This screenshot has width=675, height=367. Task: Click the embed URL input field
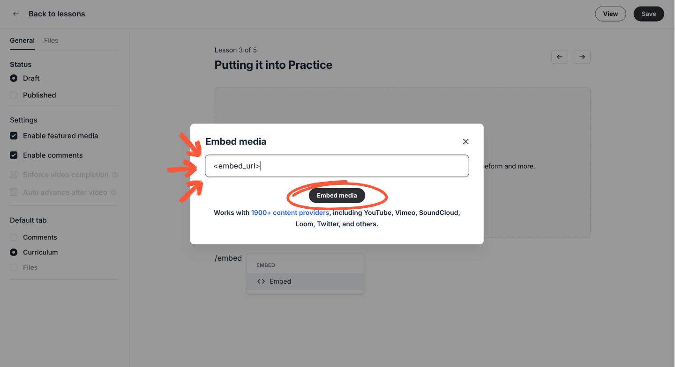(337, 166)
